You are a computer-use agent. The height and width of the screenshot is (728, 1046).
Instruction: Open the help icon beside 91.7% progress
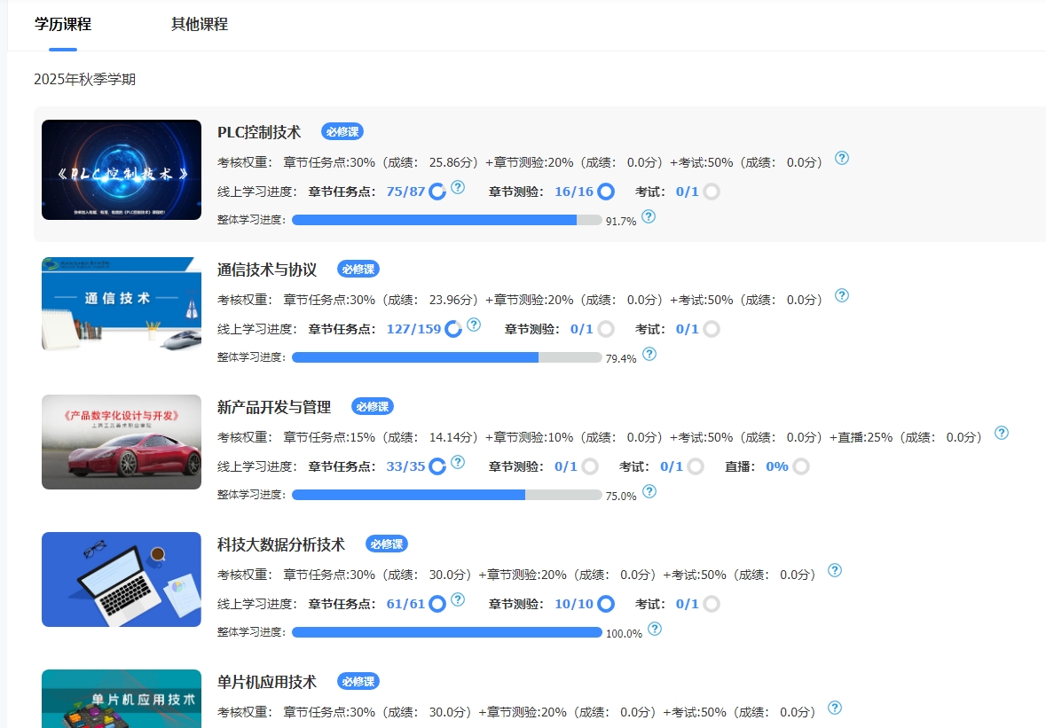click(x=649, y=216)
